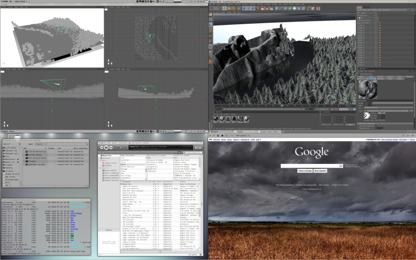Select the Scale tool in Cinema 4D toolbar

click(x=229, y=8)
